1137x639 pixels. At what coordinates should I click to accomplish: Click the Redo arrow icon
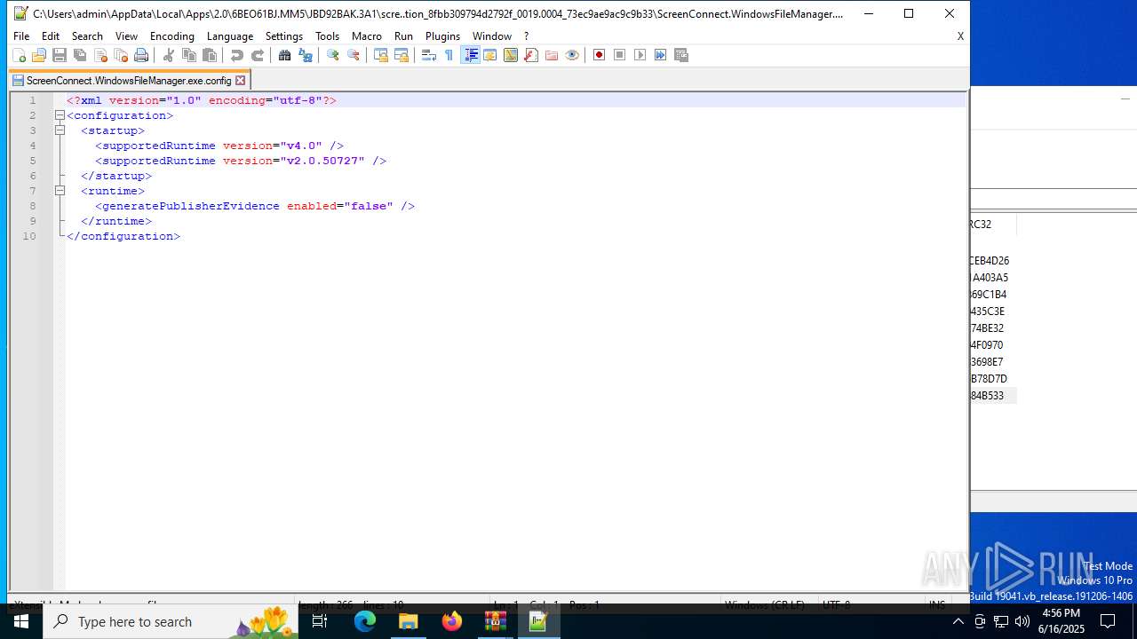click(x=258, y=55)
